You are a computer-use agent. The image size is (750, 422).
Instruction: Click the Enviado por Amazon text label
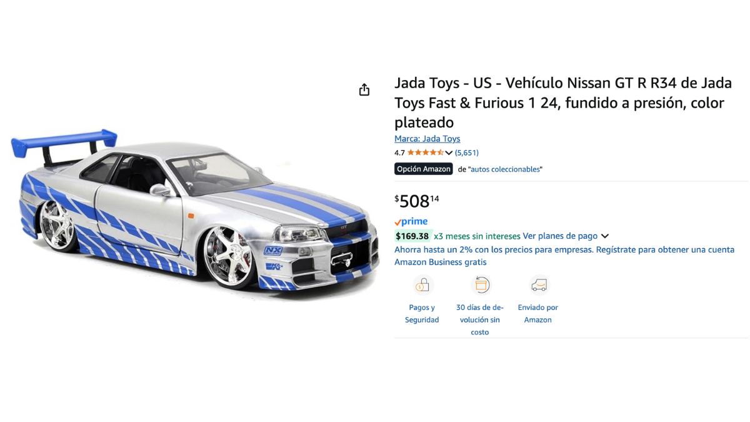(538, 314)
